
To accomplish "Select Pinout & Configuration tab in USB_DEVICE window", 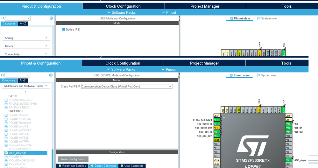I will point(41,63).
